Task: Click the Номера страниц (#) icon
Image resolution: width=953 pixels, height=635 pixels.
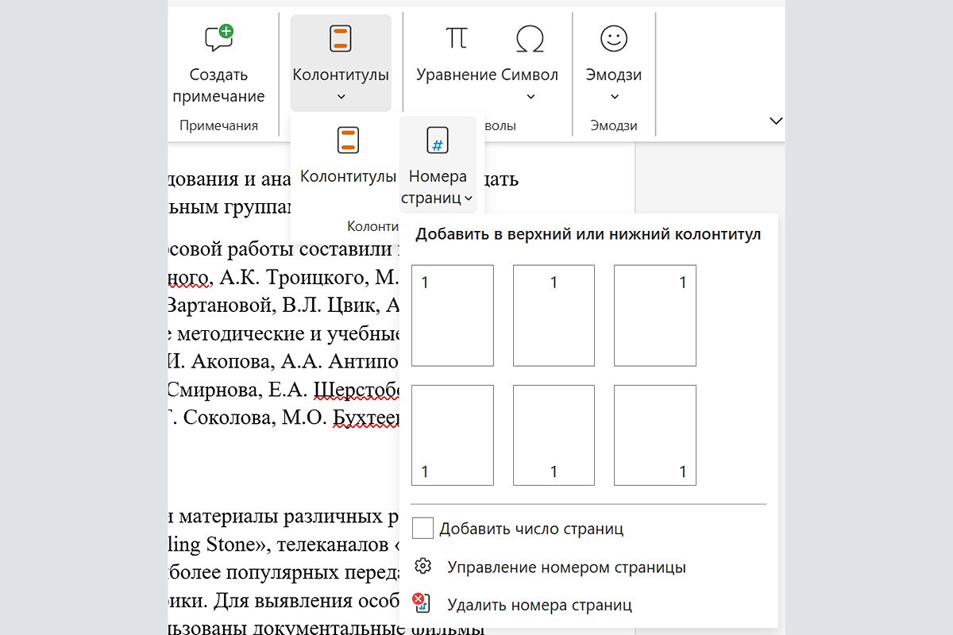Action: coord(438,139)
